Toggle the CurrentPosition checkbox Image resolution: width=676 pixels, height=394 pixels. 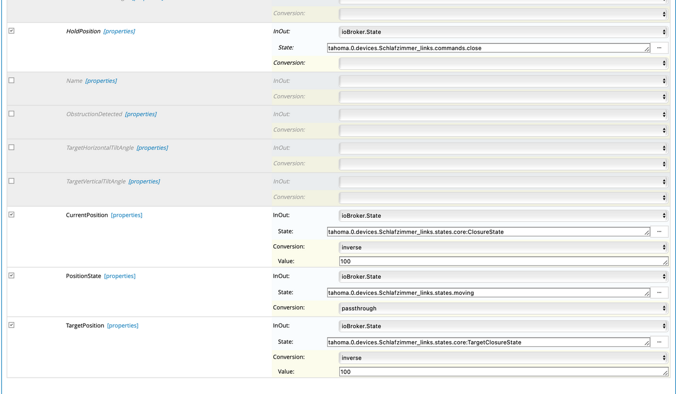[x=11, y=215]
